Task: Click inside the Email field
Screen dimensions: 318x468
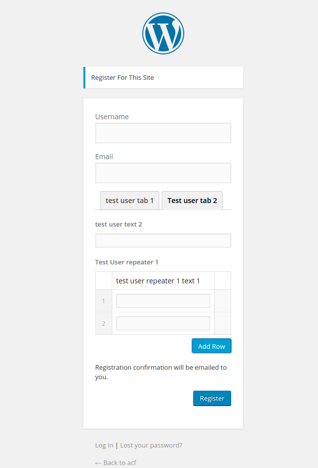Action: pyautogui.click(x=163, y=173)
